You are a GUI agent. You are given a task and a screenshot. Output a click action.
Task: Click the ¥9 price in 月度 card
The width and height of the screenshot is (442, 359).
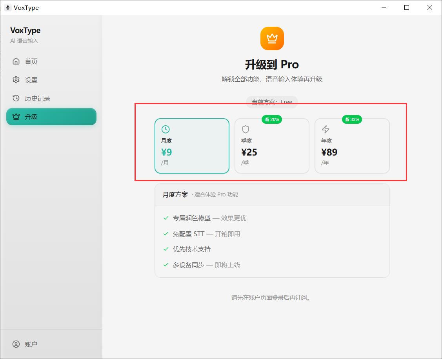(x=167, y=152)
